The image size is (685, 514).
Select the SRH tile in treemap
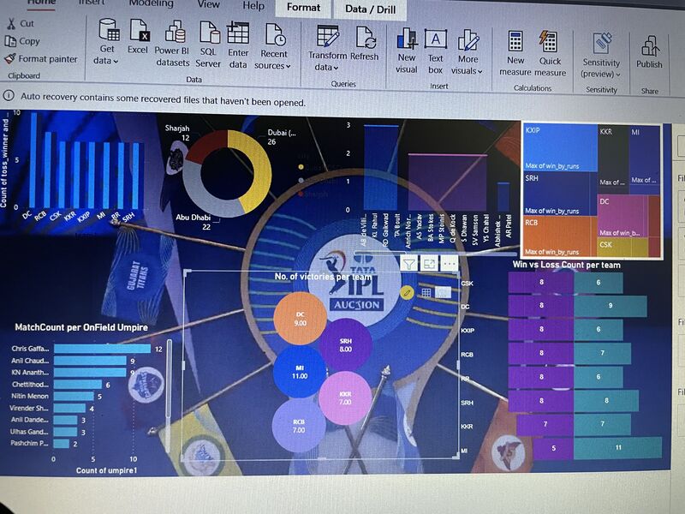tap(560, 194)
